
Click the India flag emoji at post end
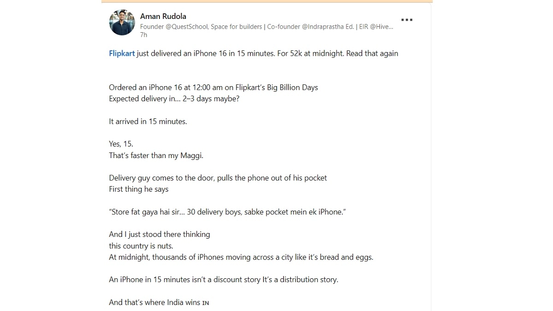tap(206, 303)
